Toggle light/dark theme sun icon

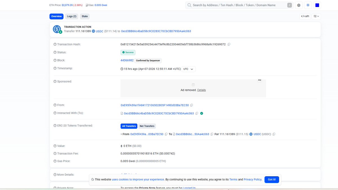click(x=308, y=5)
